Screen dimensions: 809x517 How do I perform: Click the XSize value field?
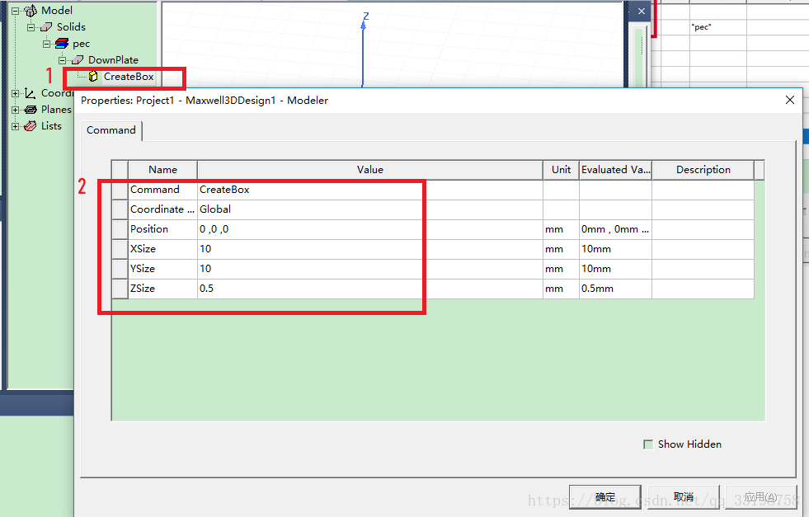coord(369,249)
